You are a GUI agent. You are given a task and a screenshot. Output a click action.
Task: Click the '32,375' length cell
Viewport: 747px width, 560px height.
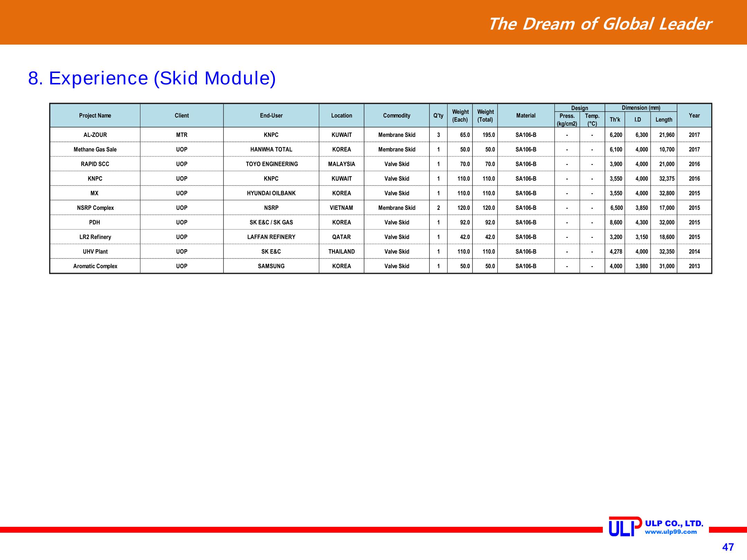point(664,179)
